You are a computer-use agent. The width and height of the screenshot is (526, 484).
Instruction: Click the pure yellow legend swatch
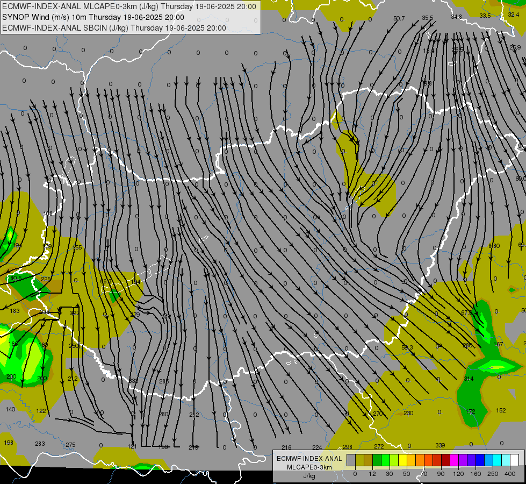point(403,460)
